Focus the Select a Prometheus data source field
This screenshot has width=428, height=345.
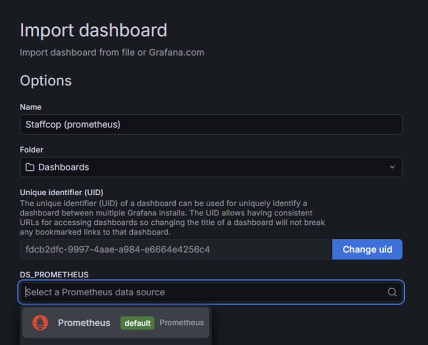211,292
